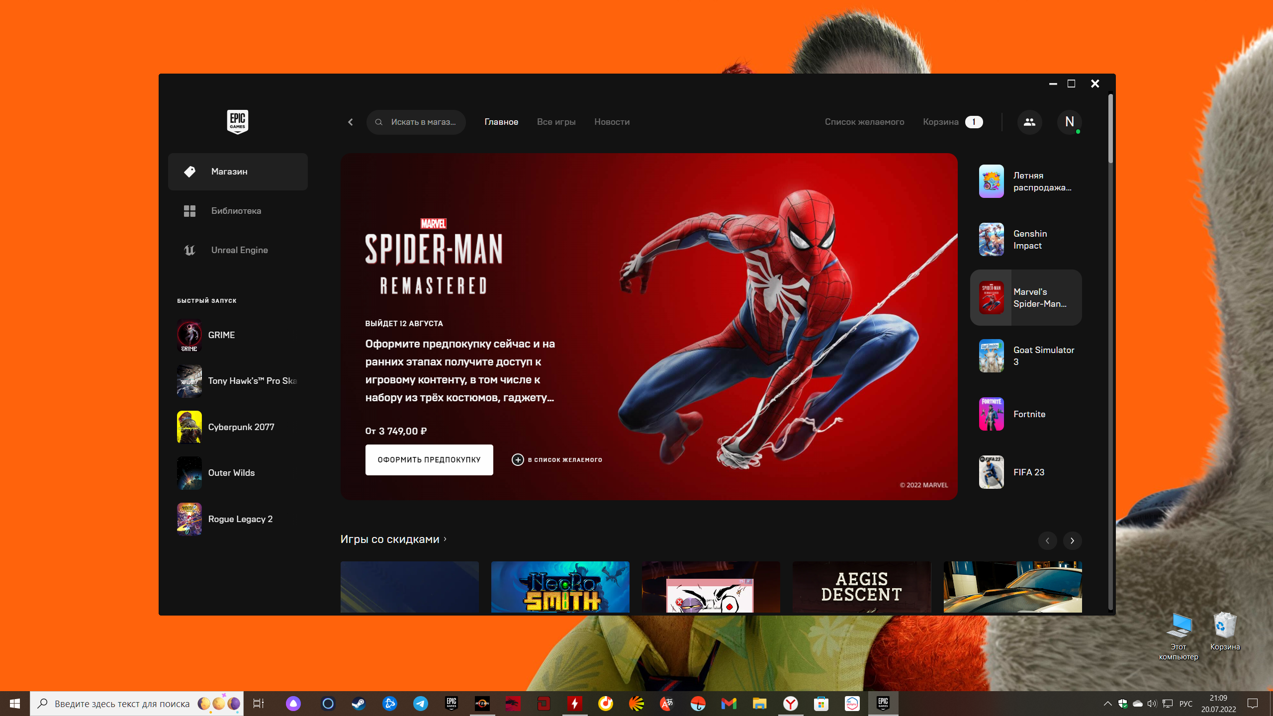
Task: Switch to the Главное tab
Action: pos(501,122)
